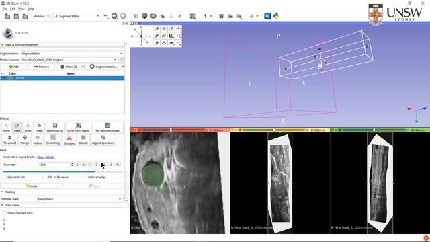Click the Load DICOM Data toolbar icon
The image size is (430, 242).
point(16,16)
